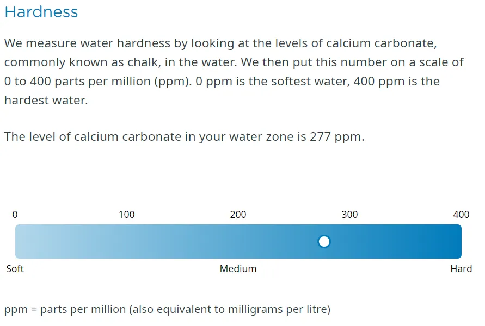This screenshot has height=326, width=485.
Task: Click the darkest-blue right end of hardness bar
Action: [455, 241]
